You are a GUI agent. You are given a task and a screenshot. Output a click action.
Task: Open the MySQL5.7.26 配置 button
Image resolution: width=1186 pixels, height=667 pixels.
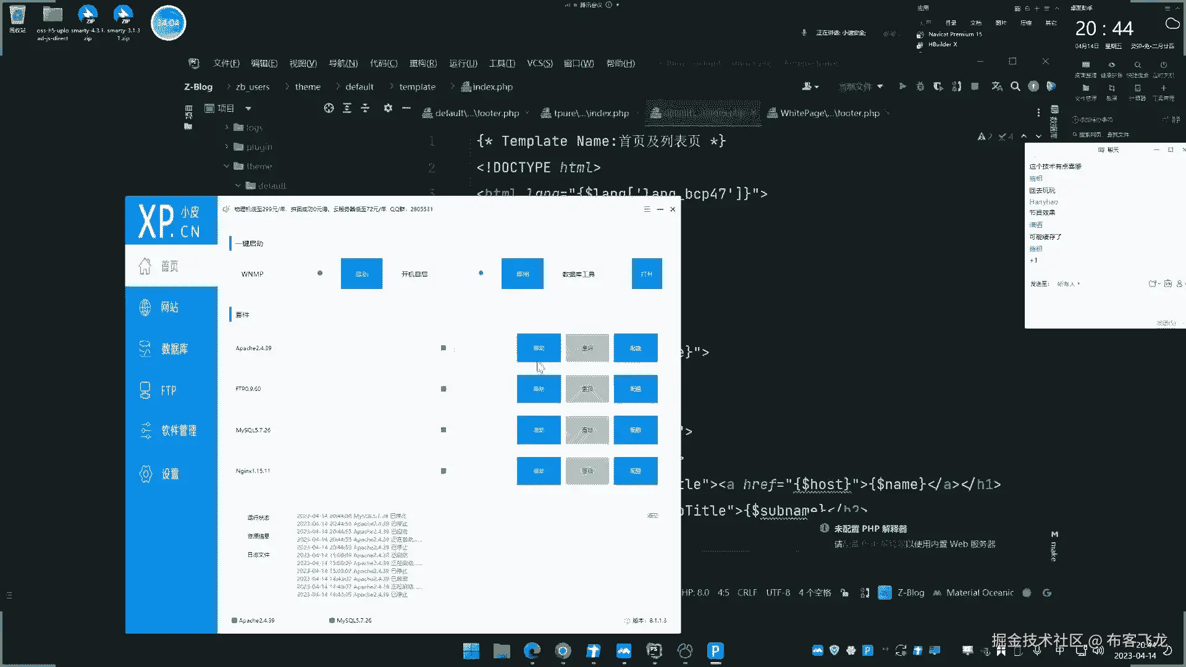[x=635, y=430]
